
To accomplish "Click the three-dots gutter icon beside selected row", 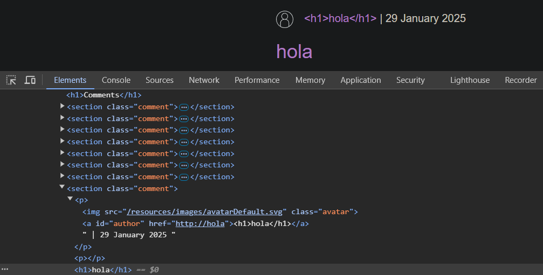I will (x=5, y=269).
